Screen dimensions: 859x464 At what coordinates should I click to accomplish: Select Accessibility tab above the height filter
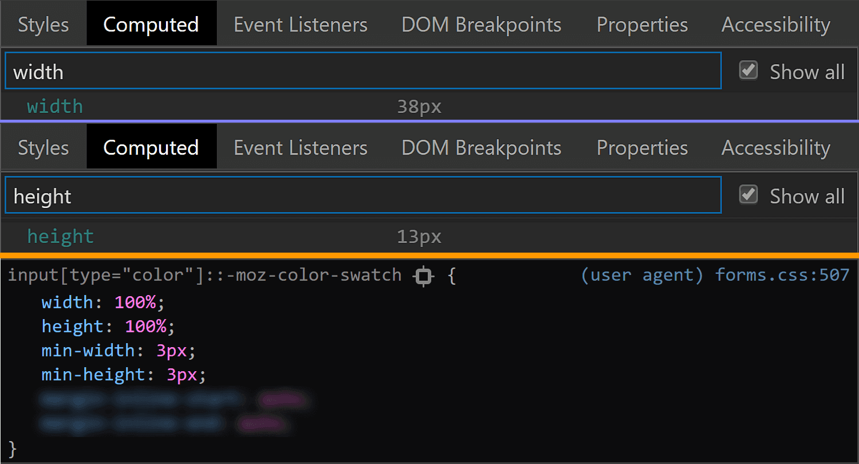point(776,147)
